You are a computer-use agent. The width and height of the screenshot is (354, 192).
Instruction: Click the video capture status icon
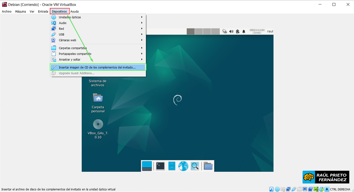310,189
